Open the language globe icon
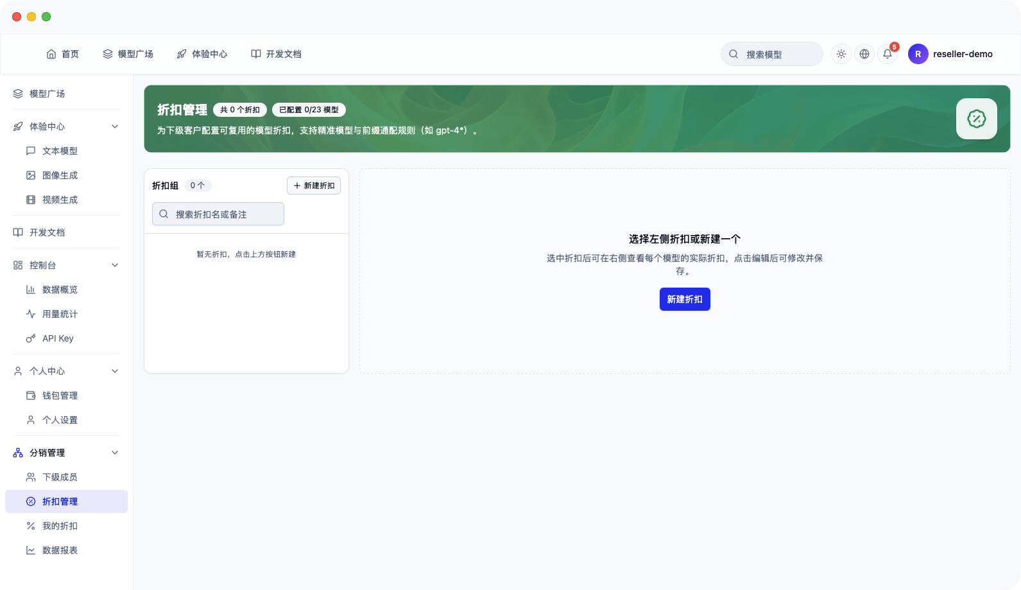The width and height of the screenshot is (1021, 590). [864, 54]
